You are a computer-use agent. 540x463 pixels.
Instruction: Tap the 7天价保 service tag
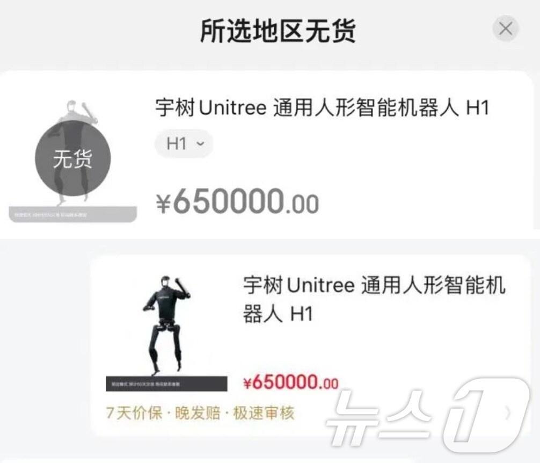(x=134, y=413)
